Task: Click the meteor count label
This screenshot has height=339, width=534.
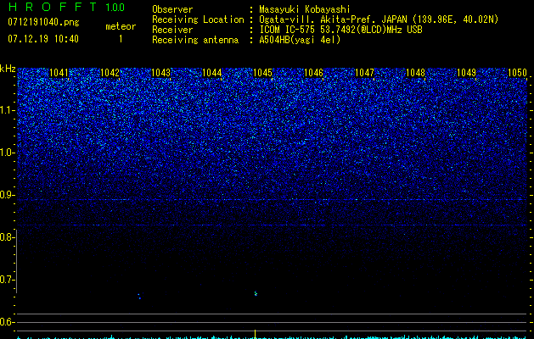Action: coord(121,26)
